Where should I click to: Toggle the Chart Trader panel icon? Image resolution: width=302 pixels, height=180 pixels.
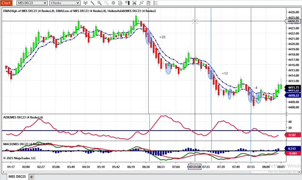[127, 3]
